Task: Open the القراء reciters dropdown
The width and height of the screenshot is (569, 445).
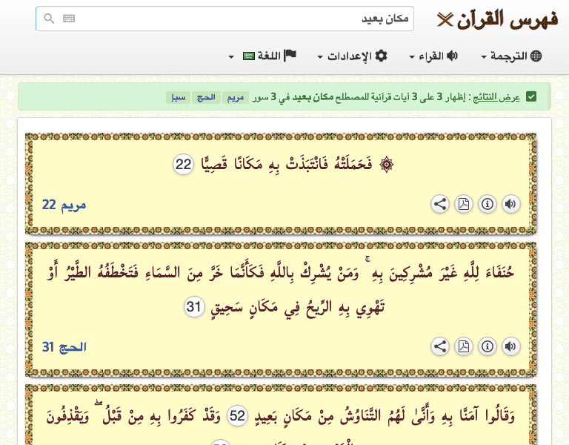Action: [433, 56]
